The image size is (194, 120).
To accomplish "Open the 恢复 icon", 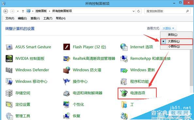I will point(67,116).
